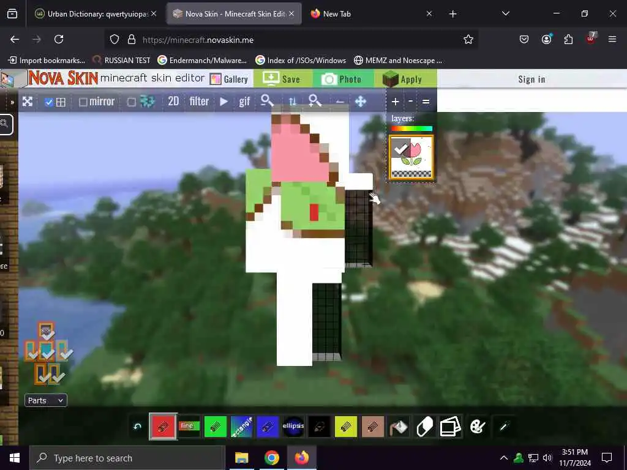The height and width of the screenshot is (470, 627).
Task: Open File Explorer from taskbar
Action: [241, 458]
